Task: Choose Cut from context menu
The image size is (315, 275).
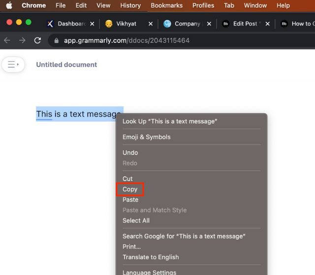Action: coord(127,179)
